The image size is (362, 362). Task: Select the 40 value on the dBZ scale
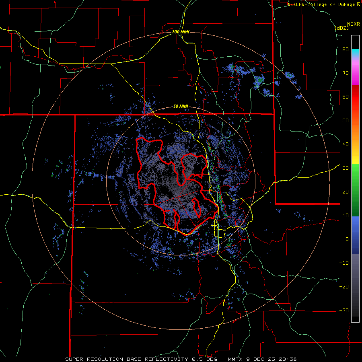(x=346, y=144)
